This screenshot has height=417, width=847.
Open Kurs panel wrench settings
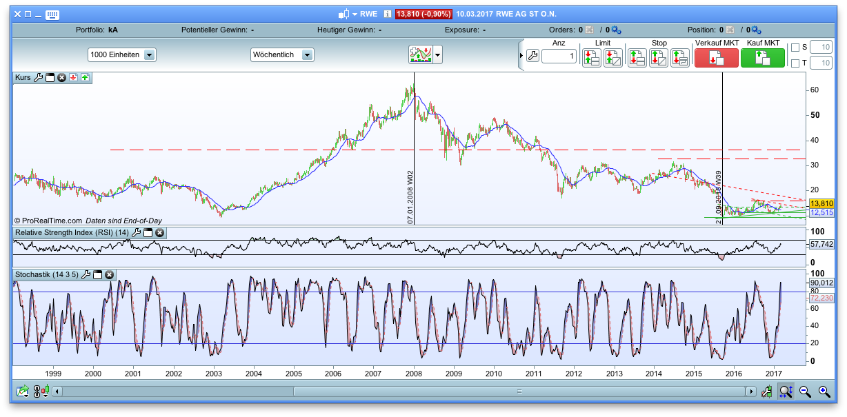39,78
